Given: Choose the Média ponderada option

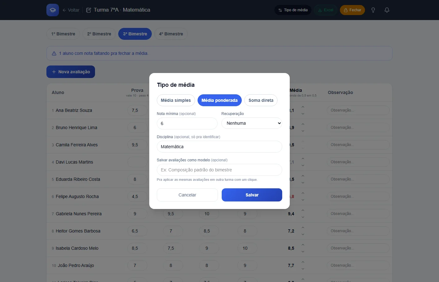Looking at the screenshot, I should (219, 100).
